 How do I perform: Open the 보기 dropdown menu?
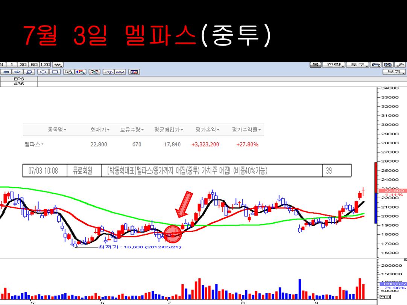point(394,71)
